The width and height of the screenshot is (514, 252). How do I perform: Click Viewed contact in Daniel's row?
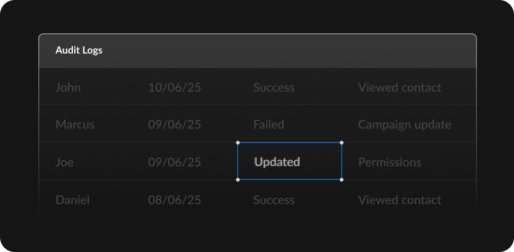400,200
